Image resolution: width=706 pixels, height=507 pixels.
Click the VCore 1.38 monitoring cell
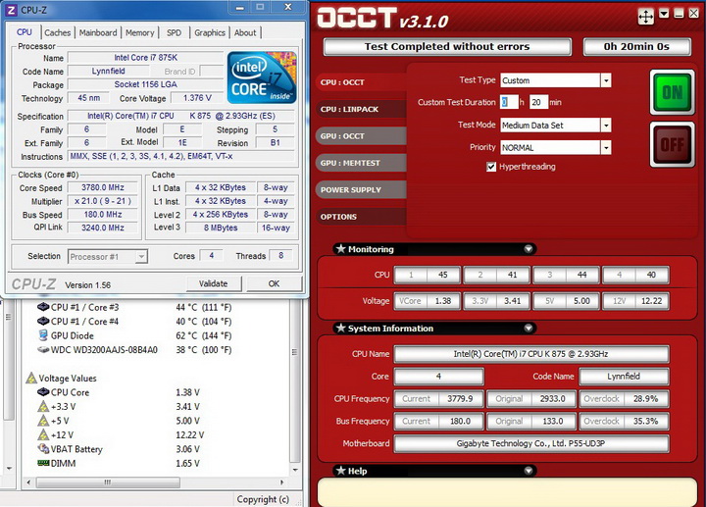click(x=428, y=301)
